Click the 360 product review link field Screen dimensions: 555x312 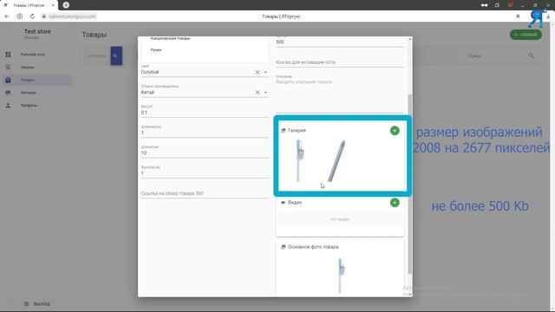pos(205,193)
